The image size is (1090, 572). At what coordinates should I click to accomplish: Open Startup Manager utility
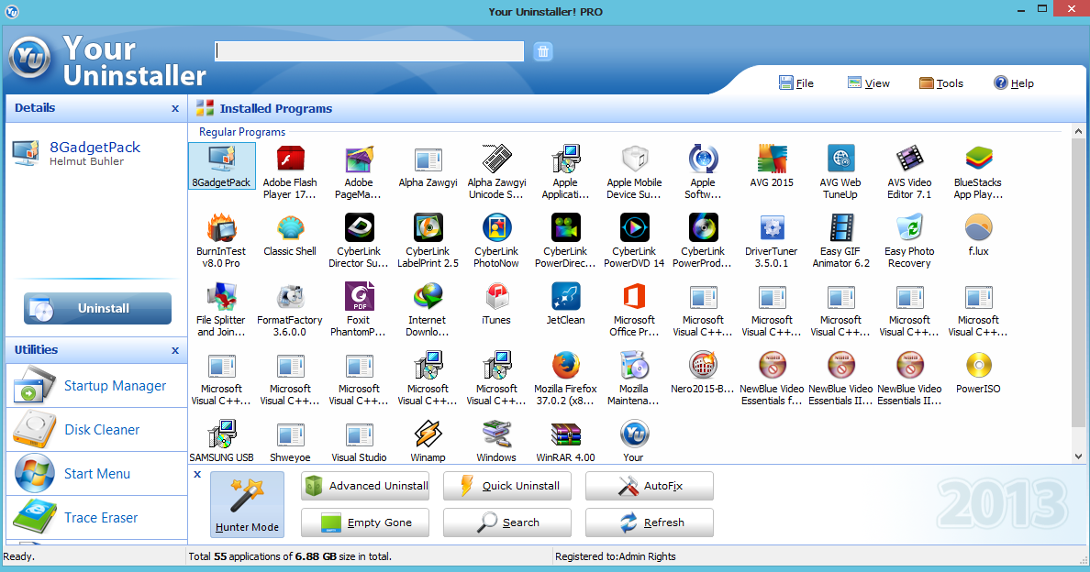96,386
